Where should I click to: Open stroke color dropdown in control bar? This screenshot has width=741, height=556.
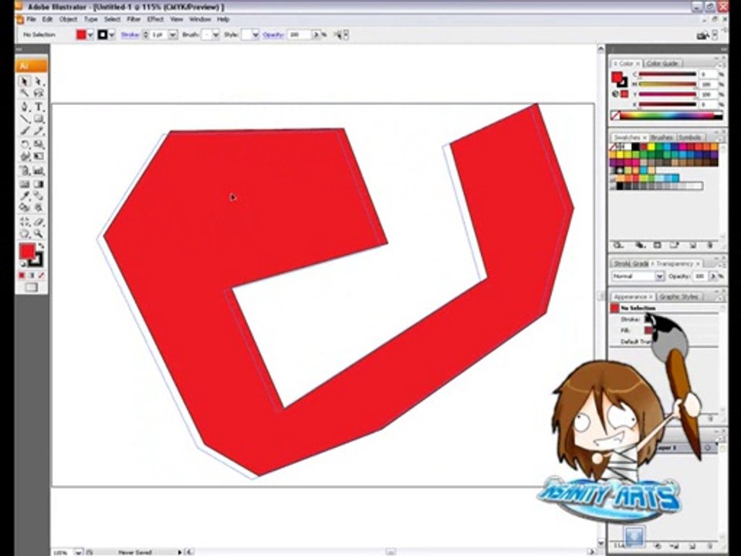tap(112, 35)
